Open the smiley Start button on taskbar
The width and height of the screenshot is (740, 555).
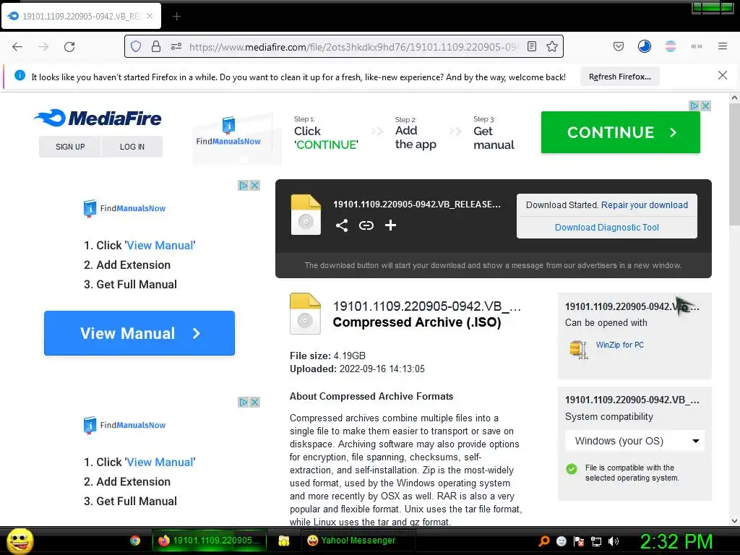pyautogui.click(x=20, y=541)
